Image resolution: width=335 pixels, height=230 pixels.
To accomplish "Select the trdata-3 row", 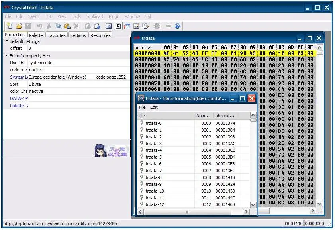I will pos(194,144).
